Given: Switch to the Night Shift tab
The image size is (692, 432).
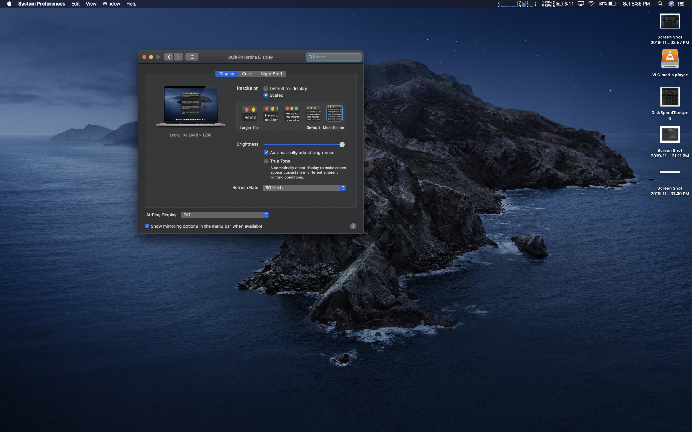Looking at the screenshot, I should [271, 74].
